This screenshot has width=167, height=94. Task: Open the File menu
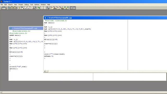pos(2,5)
